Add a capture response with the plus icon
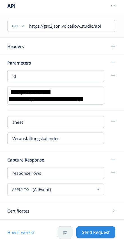124x243 pixels. coord(113,160)
